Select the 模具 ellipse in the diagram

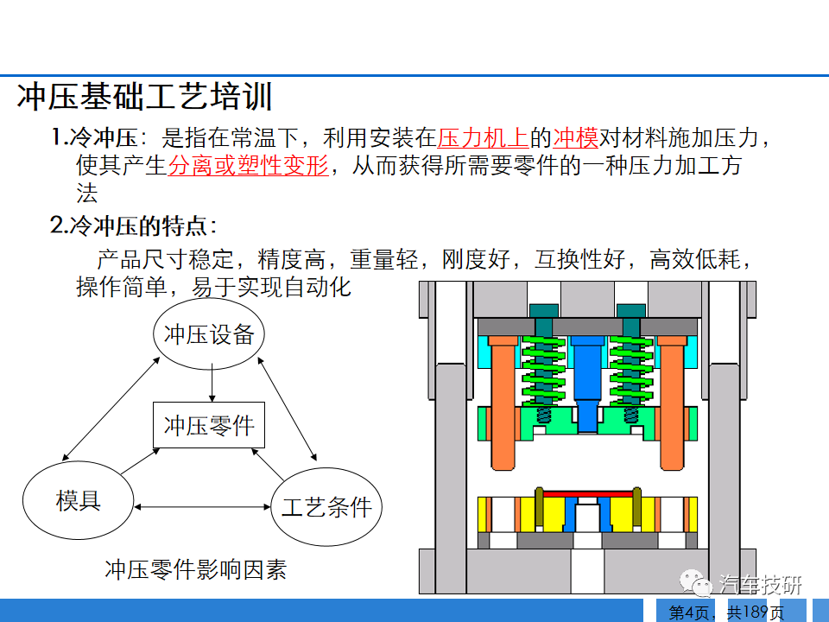pyautogui.click(x=79, y=500)
